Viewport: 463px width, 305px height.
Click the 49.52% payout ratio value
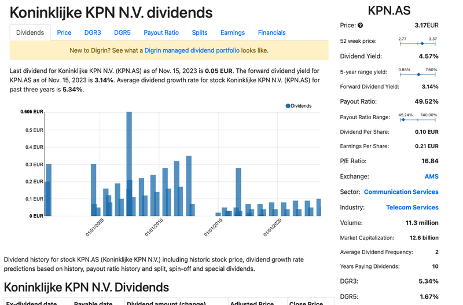(427, 101)
